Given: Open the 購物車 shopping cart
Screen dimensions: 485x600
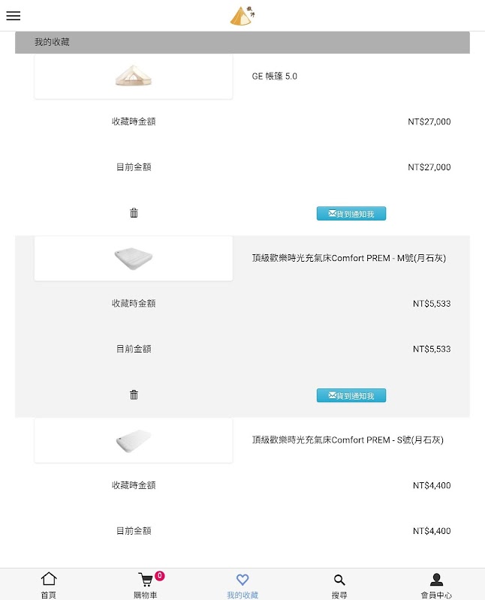Looking at the screenshot, I should (x=146, y=585).
